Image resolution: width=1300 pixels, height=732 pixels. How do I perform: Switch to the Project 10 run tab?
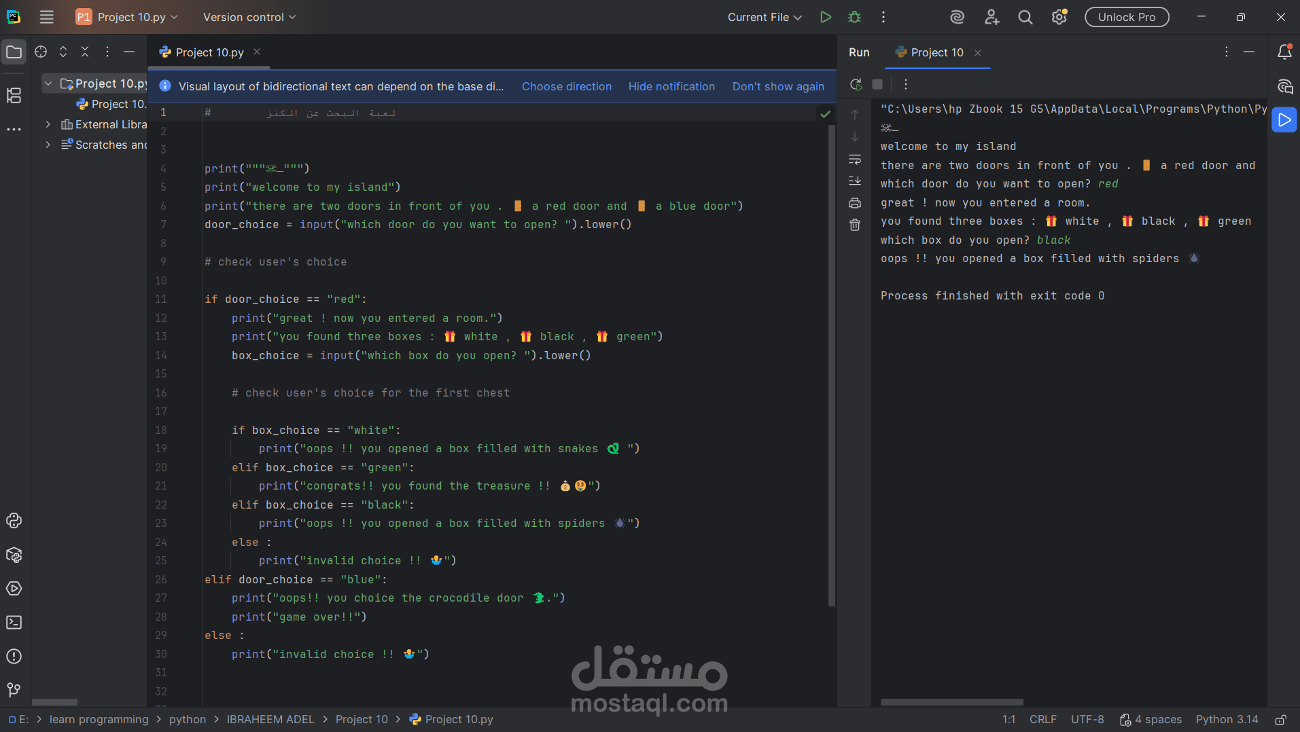point(937,52)
